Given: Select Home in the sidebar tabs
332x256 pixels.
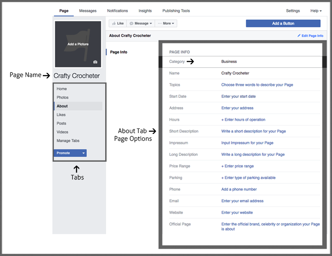Looking at the screenshot, I should pyautogui.click(x=61, y=89).
